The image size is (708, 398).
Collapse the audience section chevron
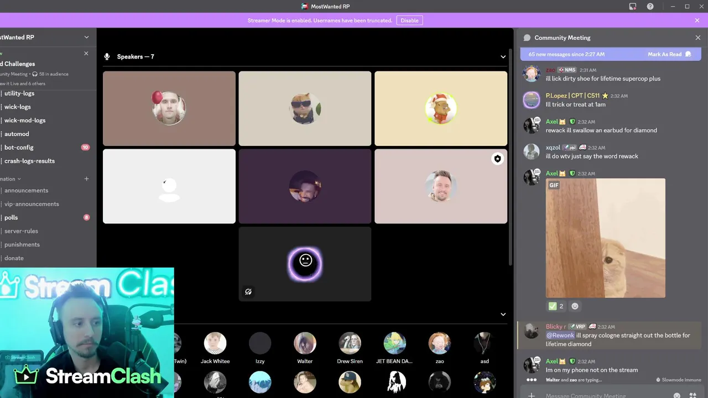point(503,314)
